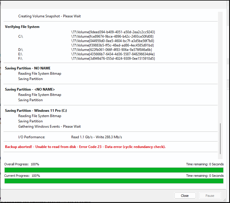Viewport: 230px width, 203px height.
Task: Select the E:\ drive entry
Action: click(20, 54)
